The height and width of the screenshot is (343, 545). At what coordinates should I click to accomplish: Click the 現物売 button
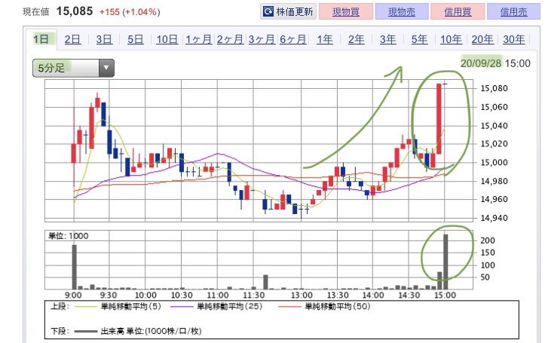(x=402, y=11)
